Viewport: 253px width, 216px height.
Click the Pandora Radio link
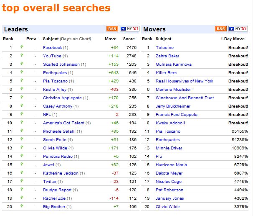click(x=58, y=157)
